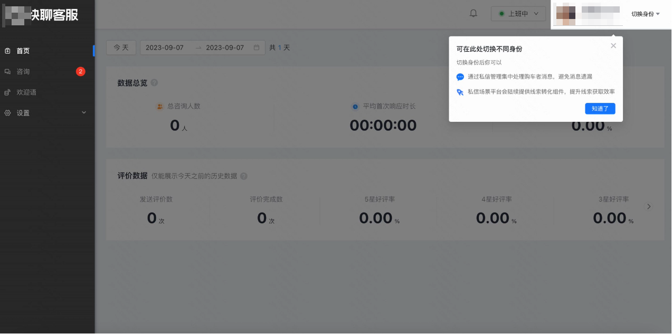Open the calendar icon in date range picker

[257, 47]
